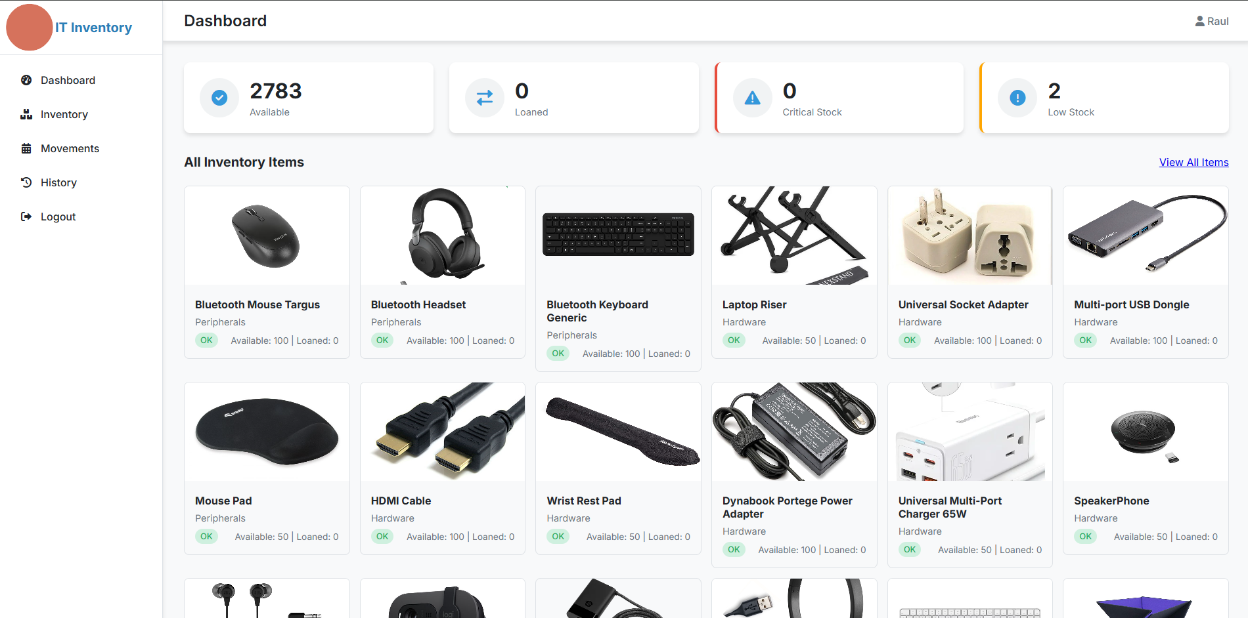
Task: Click the swap arrows icon on Loaned card
Action: click(485, 98)
